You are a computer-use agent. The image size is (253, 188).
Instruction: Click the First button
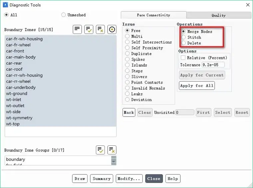203,112
